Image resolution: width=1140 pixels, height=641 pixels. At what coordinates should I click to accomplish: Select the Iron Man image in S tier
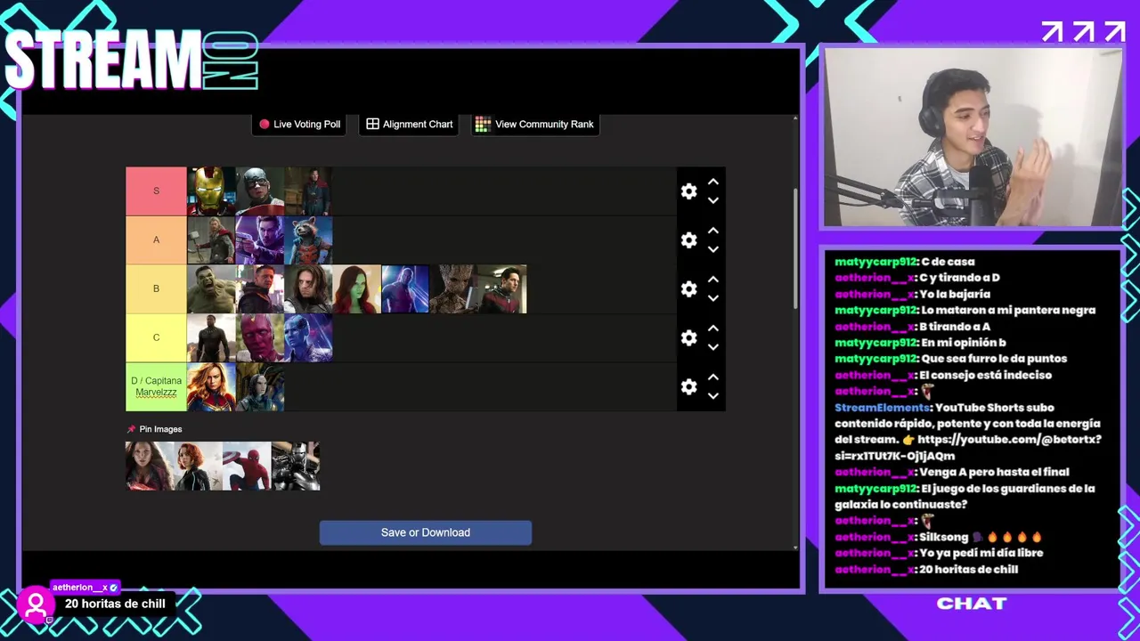point(211,191)
